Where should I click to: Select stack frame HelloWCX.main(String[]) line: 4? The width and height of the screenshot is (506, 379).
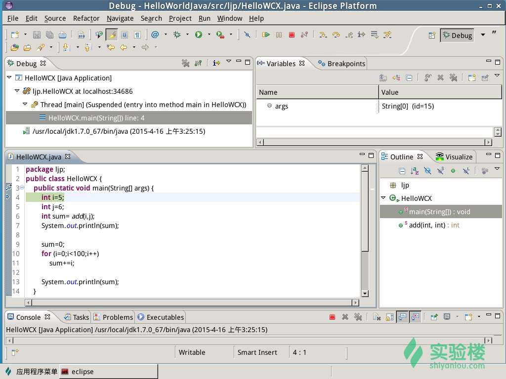click(129, 118)
